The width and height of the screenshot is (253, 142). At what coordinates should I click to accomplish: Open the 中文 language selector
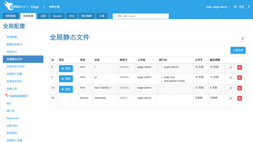[x=244, y=7]
